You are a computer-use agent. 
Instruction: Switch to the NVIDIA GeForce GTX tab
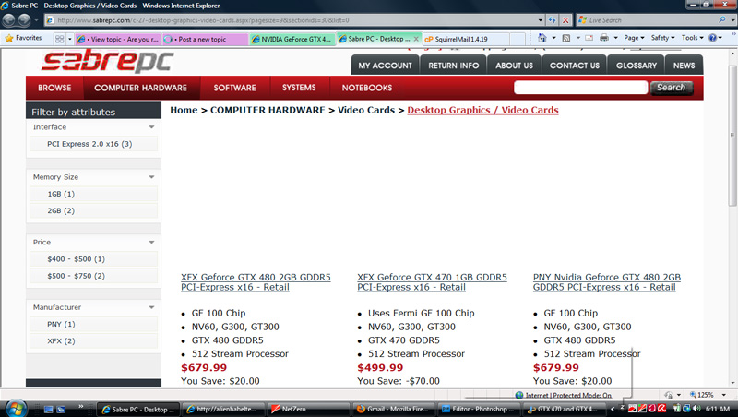point(292,39)
